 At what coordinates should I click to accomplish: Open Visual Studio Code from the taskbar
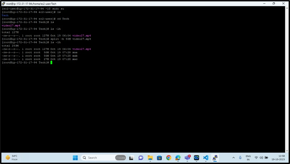point(206,158)
